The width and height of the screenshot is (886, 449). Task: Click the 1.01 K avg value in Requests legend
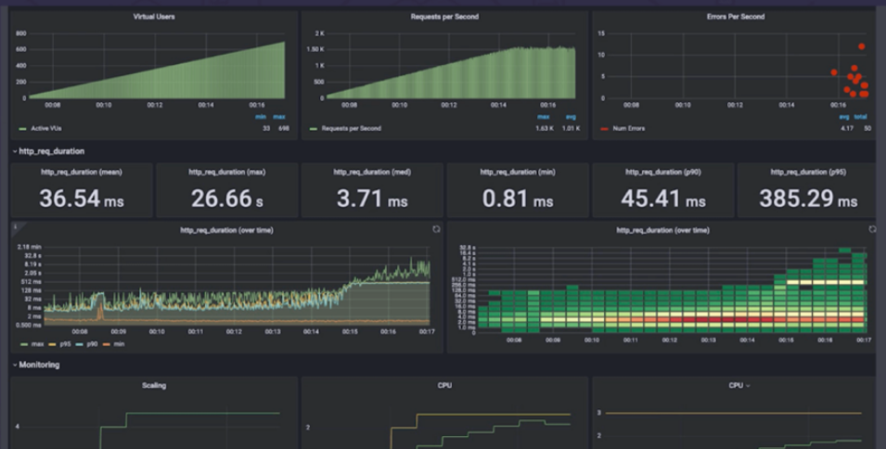(x=571, y=129)
